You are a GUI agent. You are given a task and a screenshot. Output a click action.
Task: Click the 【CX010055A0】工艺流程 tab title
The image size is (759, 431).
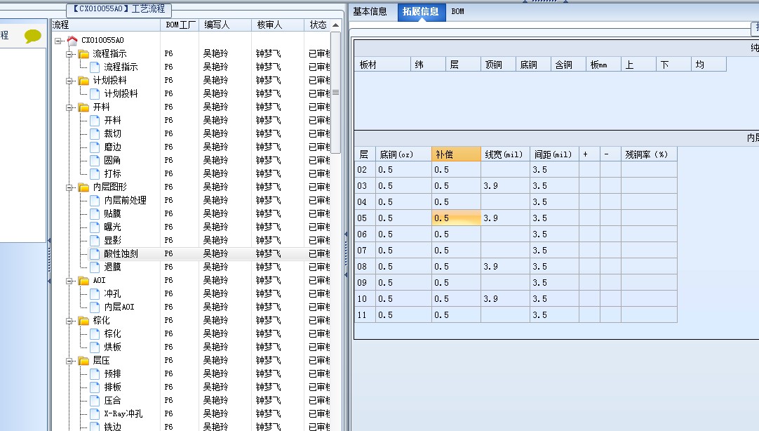pos(119,8)
